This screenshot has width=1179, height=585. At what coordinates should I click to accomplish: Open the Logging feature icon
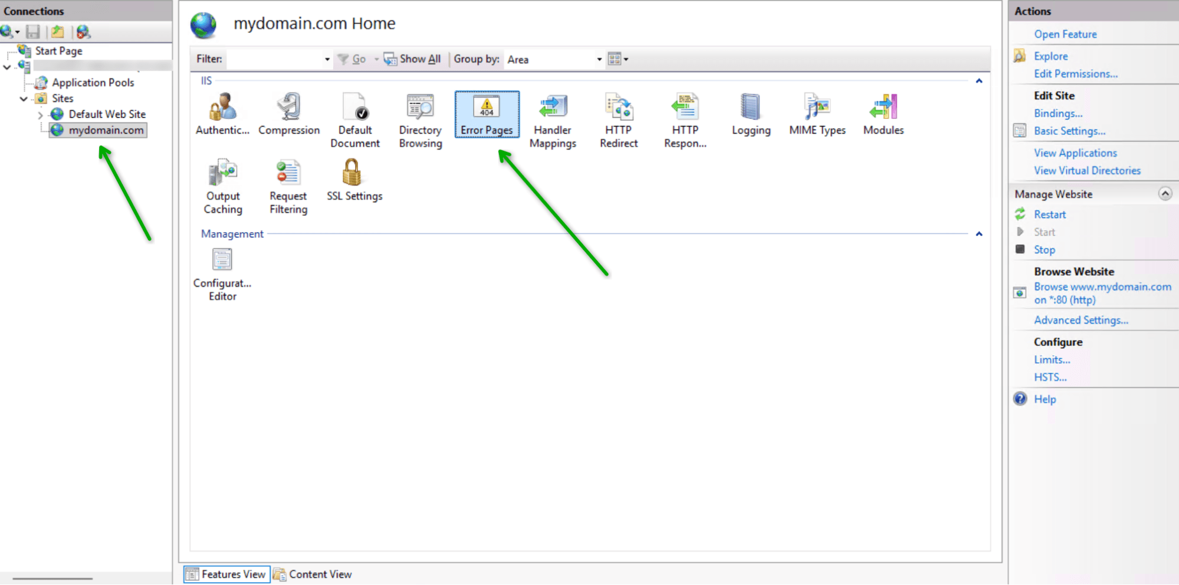click(751, 115)
